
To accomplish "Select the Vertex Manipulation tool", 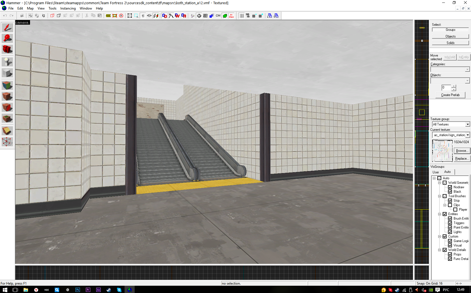I will pyautogui.click(x=7, y=141).
